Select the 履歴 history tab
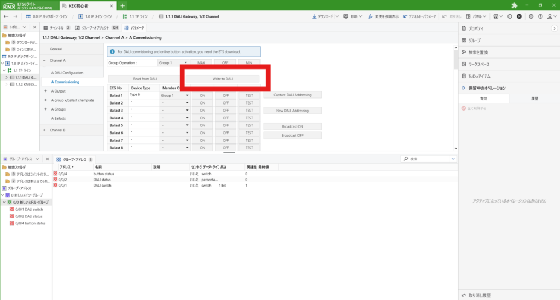The image size is (560, 300). (x=534, y=99)
